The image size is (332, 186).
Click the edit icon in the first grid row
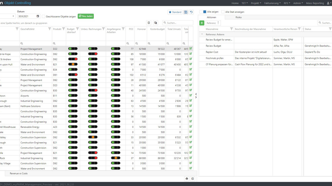[191, 48]
